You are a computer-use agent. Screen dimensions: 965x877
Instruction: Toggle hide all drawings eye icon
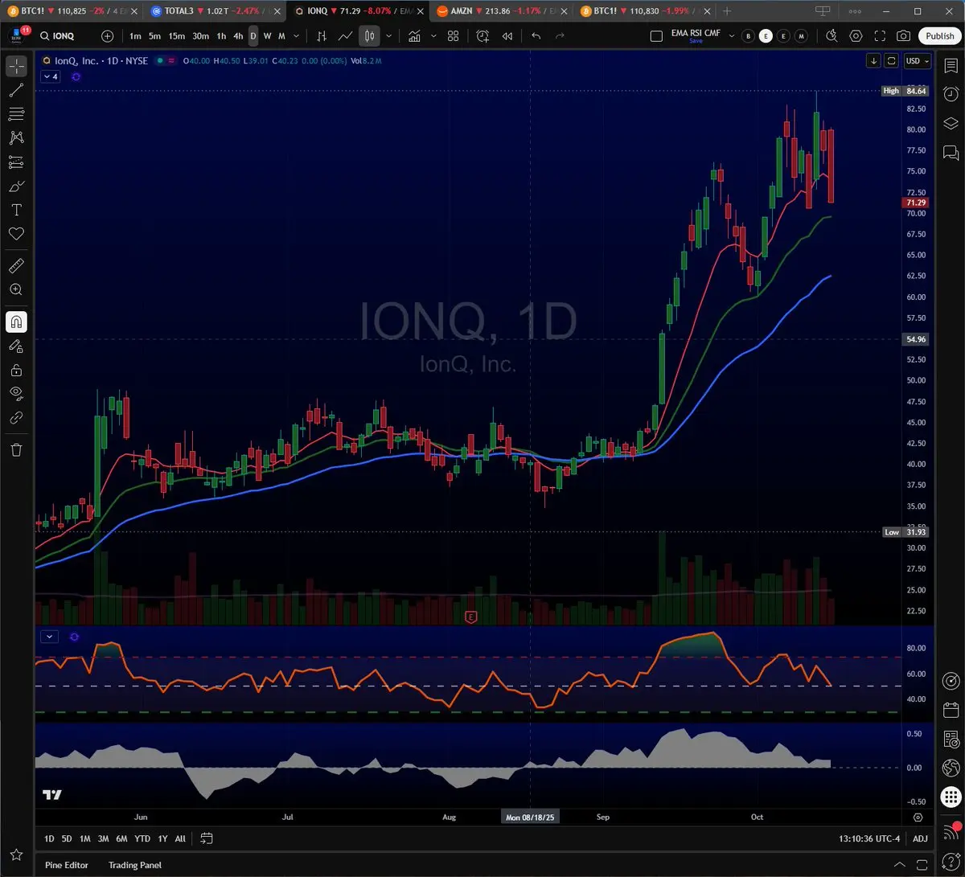coord(16,394)
